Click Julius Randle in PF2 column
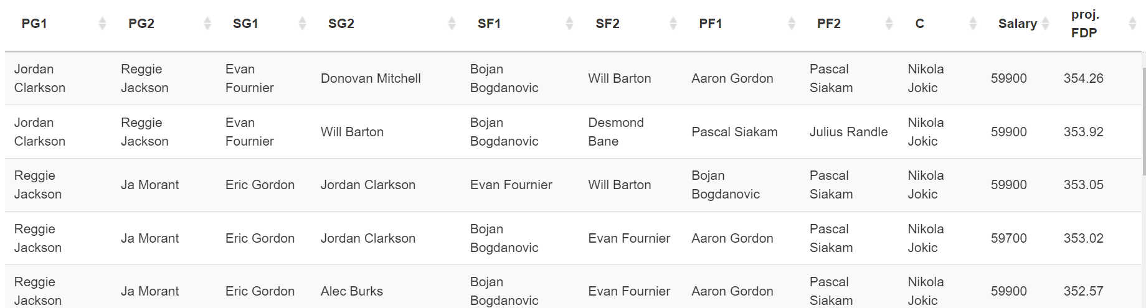This screenshot has width=1146, height=308. pos(848,132)
